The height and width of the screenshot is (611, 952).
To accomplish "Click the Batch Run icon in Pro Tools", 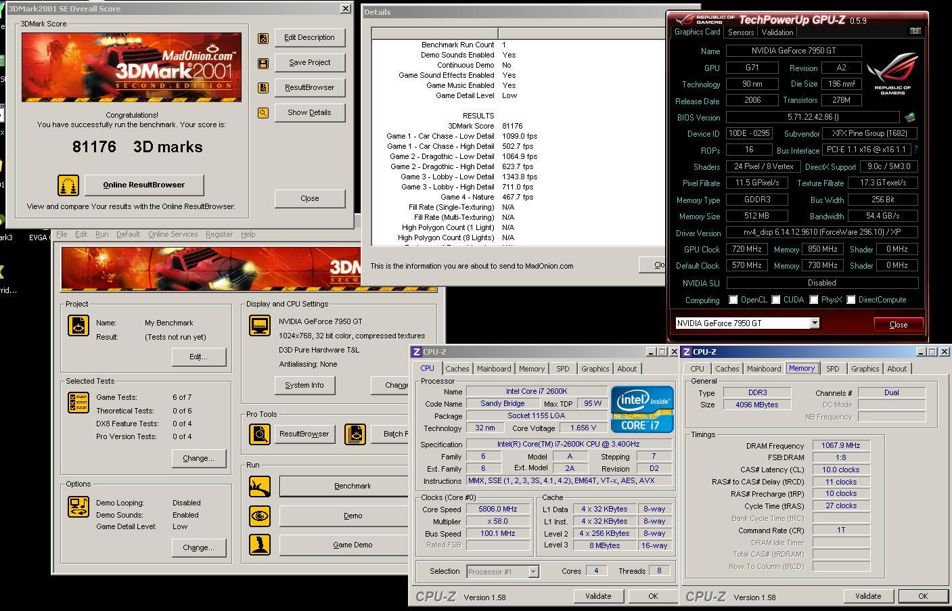I will [x=355, y=434].
